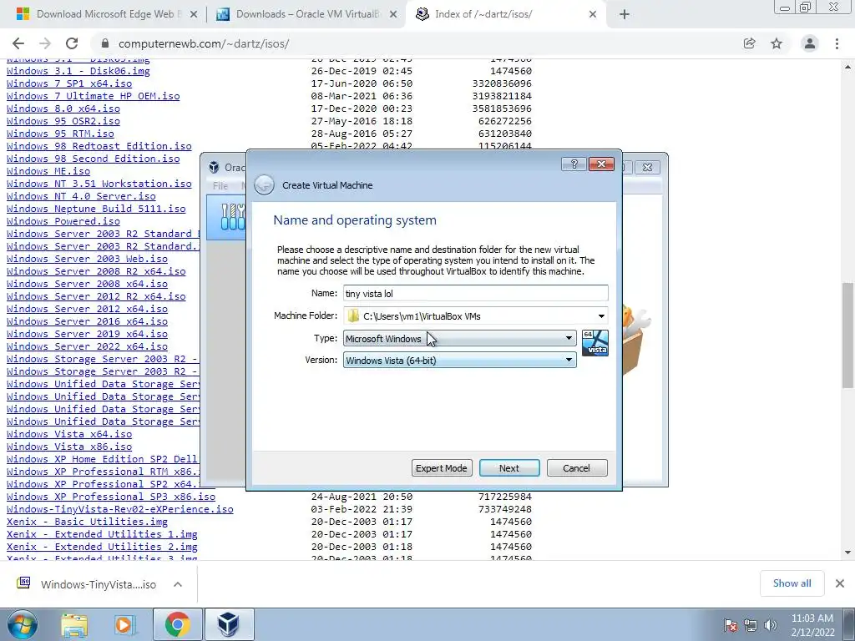Viewport: 855px width, 641px height.
Task: Open Windows Vista x64.iso link
Action: tap(69, 434)
